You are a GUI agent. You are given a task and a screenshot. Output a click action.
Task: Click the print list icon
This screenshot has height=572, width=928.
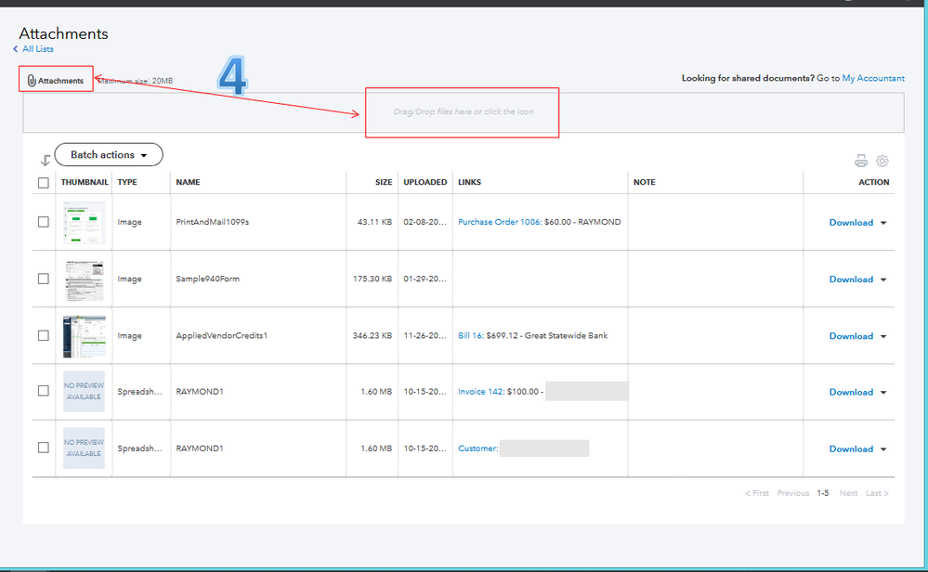[861, 161]
